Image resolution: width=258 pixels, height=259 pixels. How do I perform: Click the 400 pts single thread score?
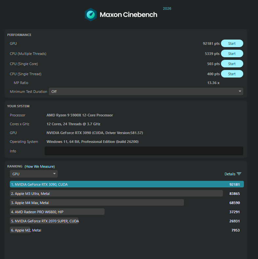pos(213,74)
